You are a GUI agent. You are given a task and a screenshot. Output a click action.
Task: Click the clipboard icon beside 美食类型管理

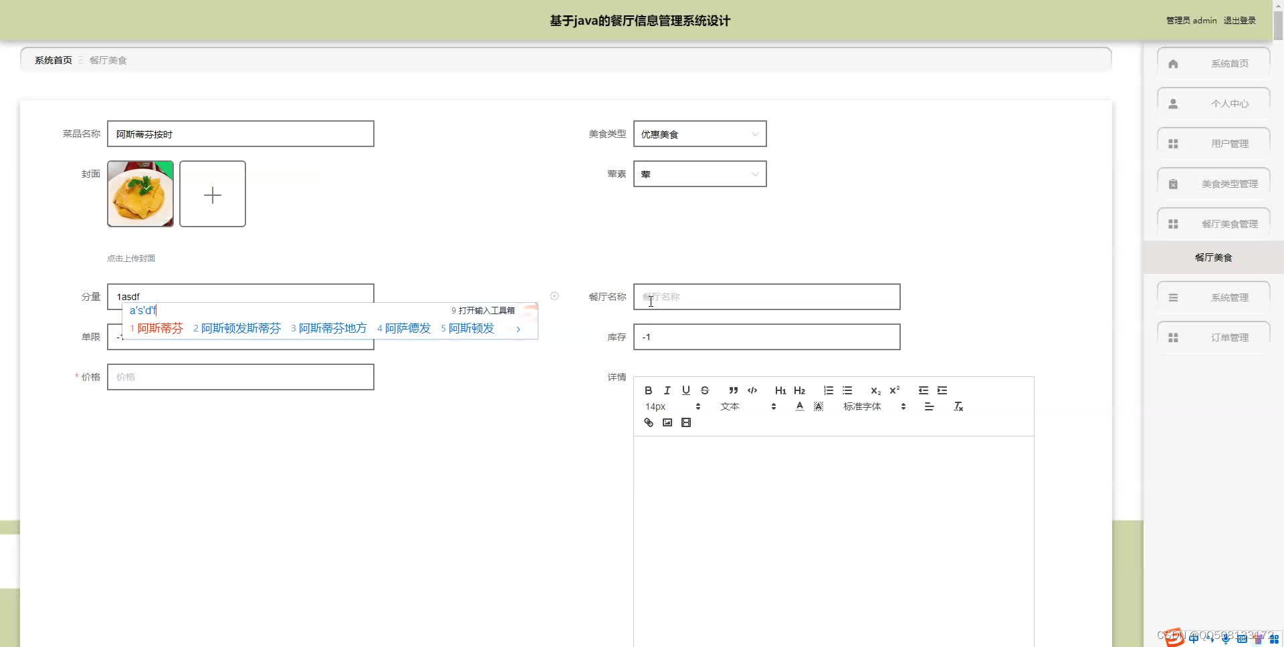pos(1173,184)
